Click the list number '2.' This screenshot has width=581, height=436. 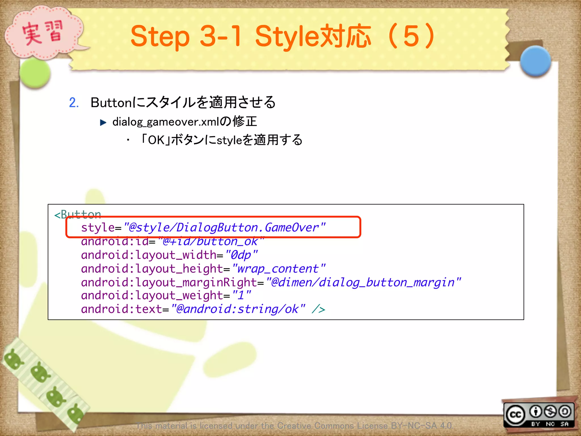(74, 102)
